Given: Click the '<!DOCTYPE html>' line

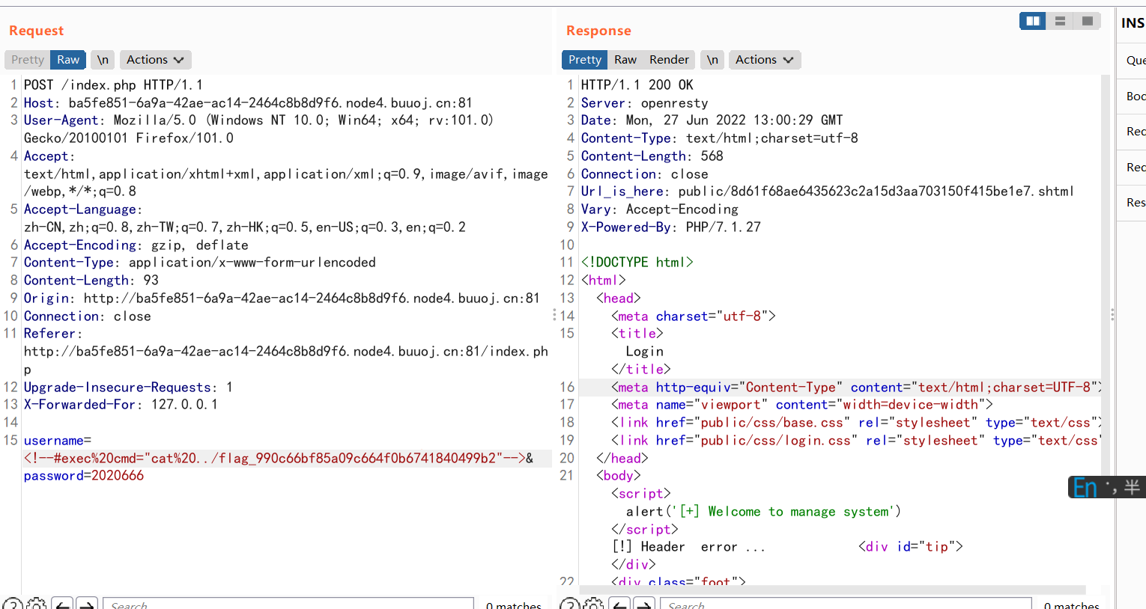Looking at the screenshot, I should [637, 263].
